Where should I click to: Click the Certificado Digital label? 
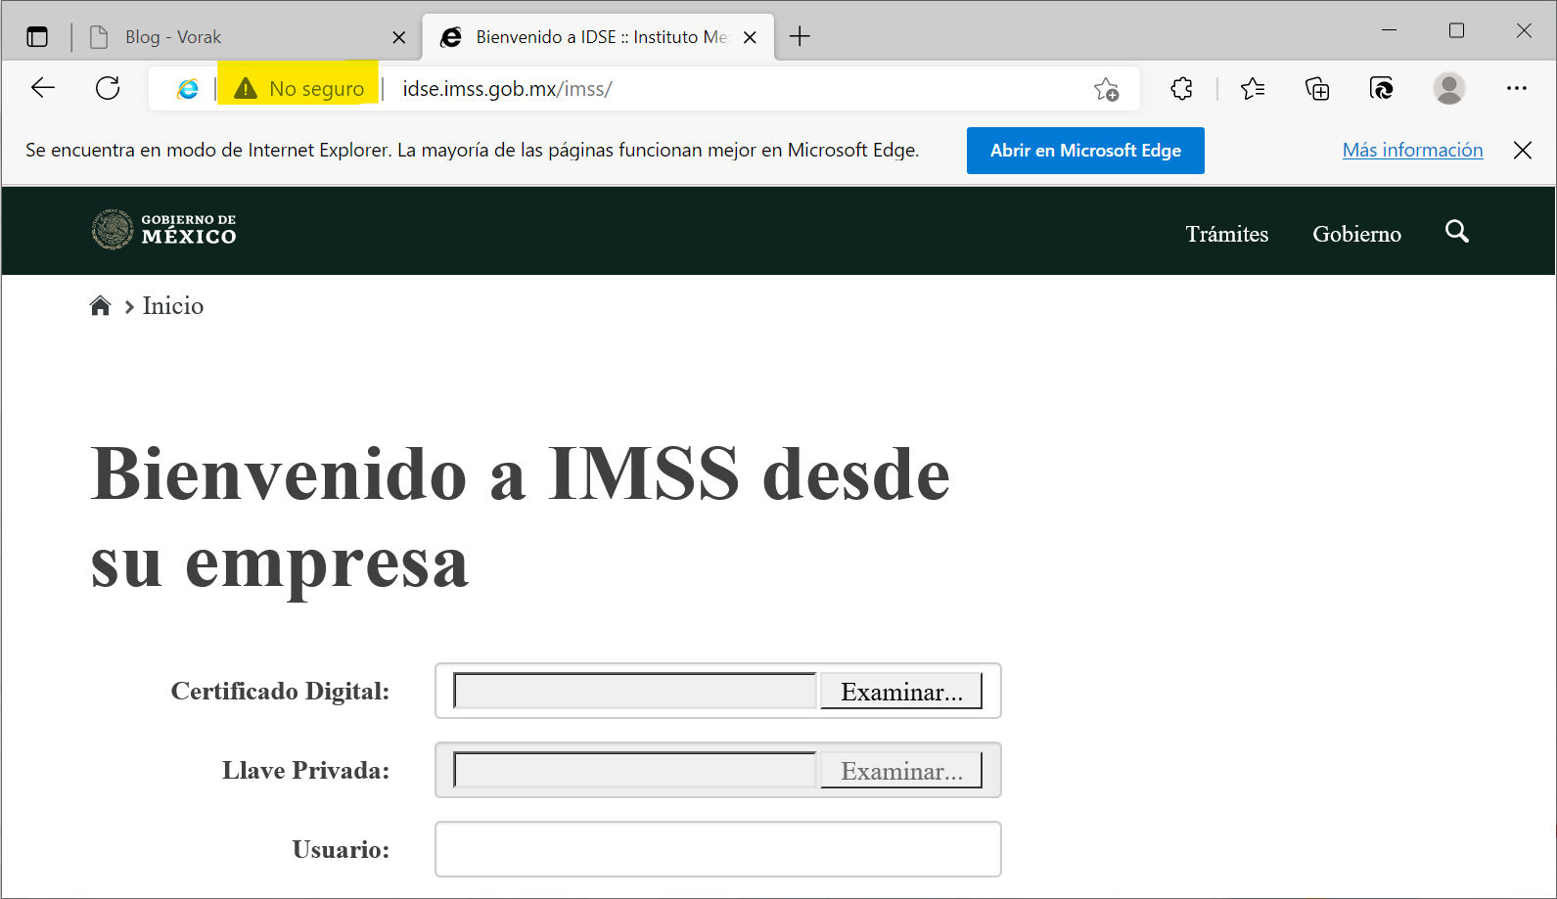tap(280, 692)
